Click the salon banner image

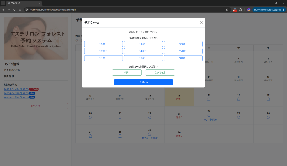click(x=36, y=38)
